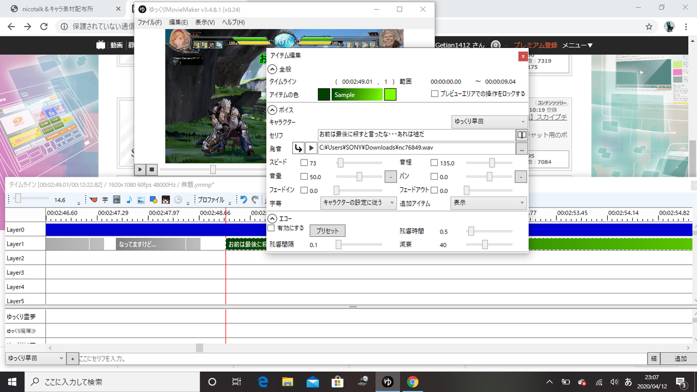Open the 編集(E) menu
Screen dimensions: 697x392
pos(178,22)
